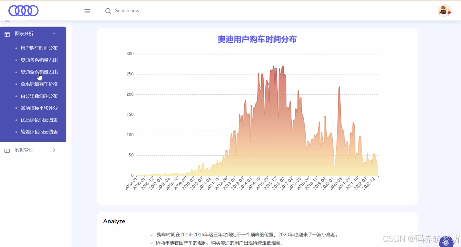The width and height of the screenshot is (461, 247).
Task: Click x-axis label 2014-03
Action: (245, 183)
